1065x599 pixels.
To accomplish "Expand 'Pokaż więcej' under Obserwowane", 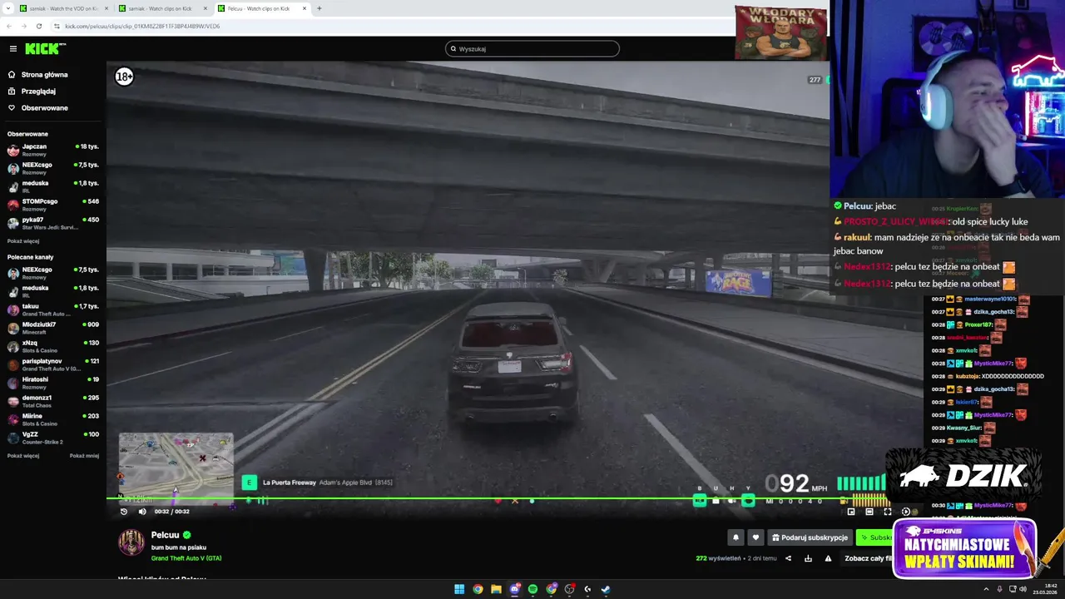I will point(23,241).
